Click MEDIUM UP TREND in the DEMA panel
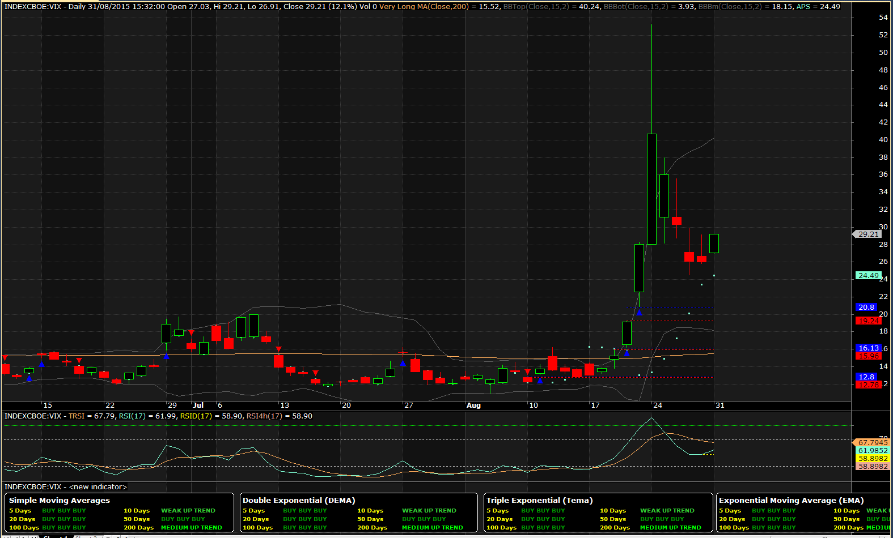 click(433, 528)
